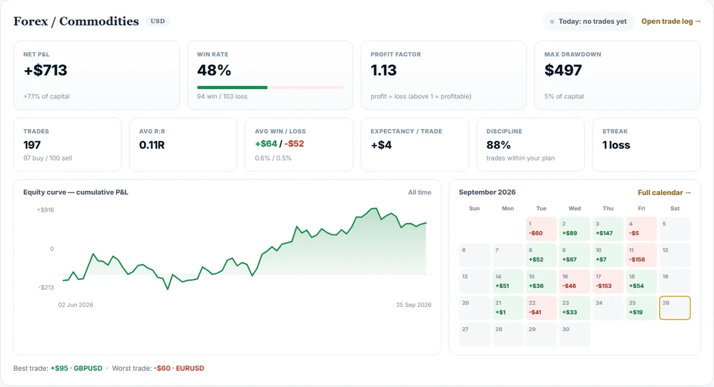Screen dimensions: 714x387
Task: Select September 8 with +$52 in calendar
Action: coord(541,255)
